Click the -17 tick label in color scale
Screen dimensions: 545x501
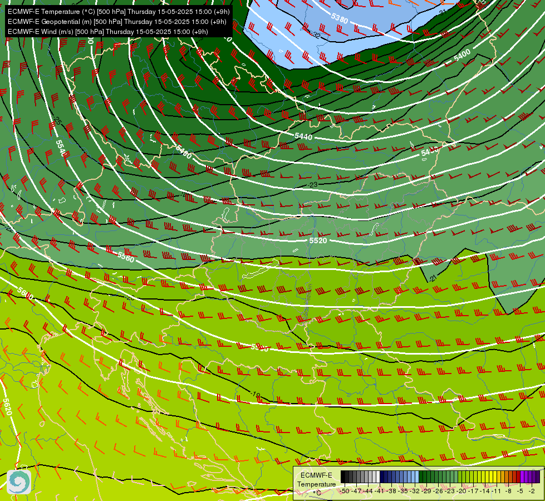click(473, 491)
